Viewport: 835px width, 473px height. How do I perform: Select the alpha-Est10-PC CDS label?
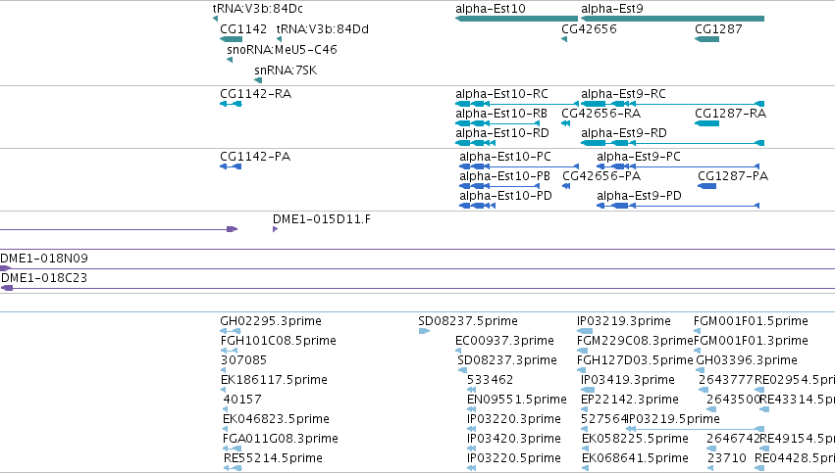[x=505, y=157]
